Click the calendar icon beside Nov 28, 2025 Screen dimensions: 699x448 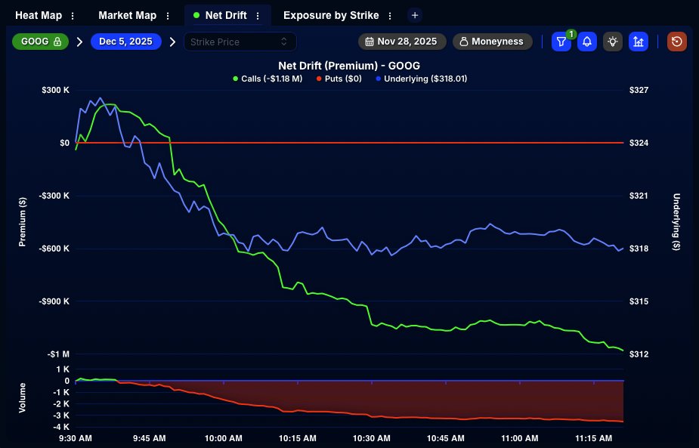(369, 42)
